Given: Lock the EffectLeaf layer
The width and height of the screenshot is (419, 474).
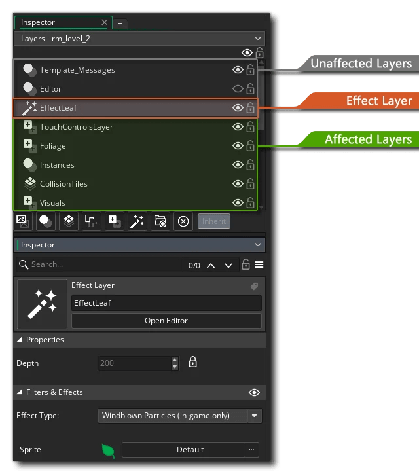Looking at the screenshot, I should (250, 107).
